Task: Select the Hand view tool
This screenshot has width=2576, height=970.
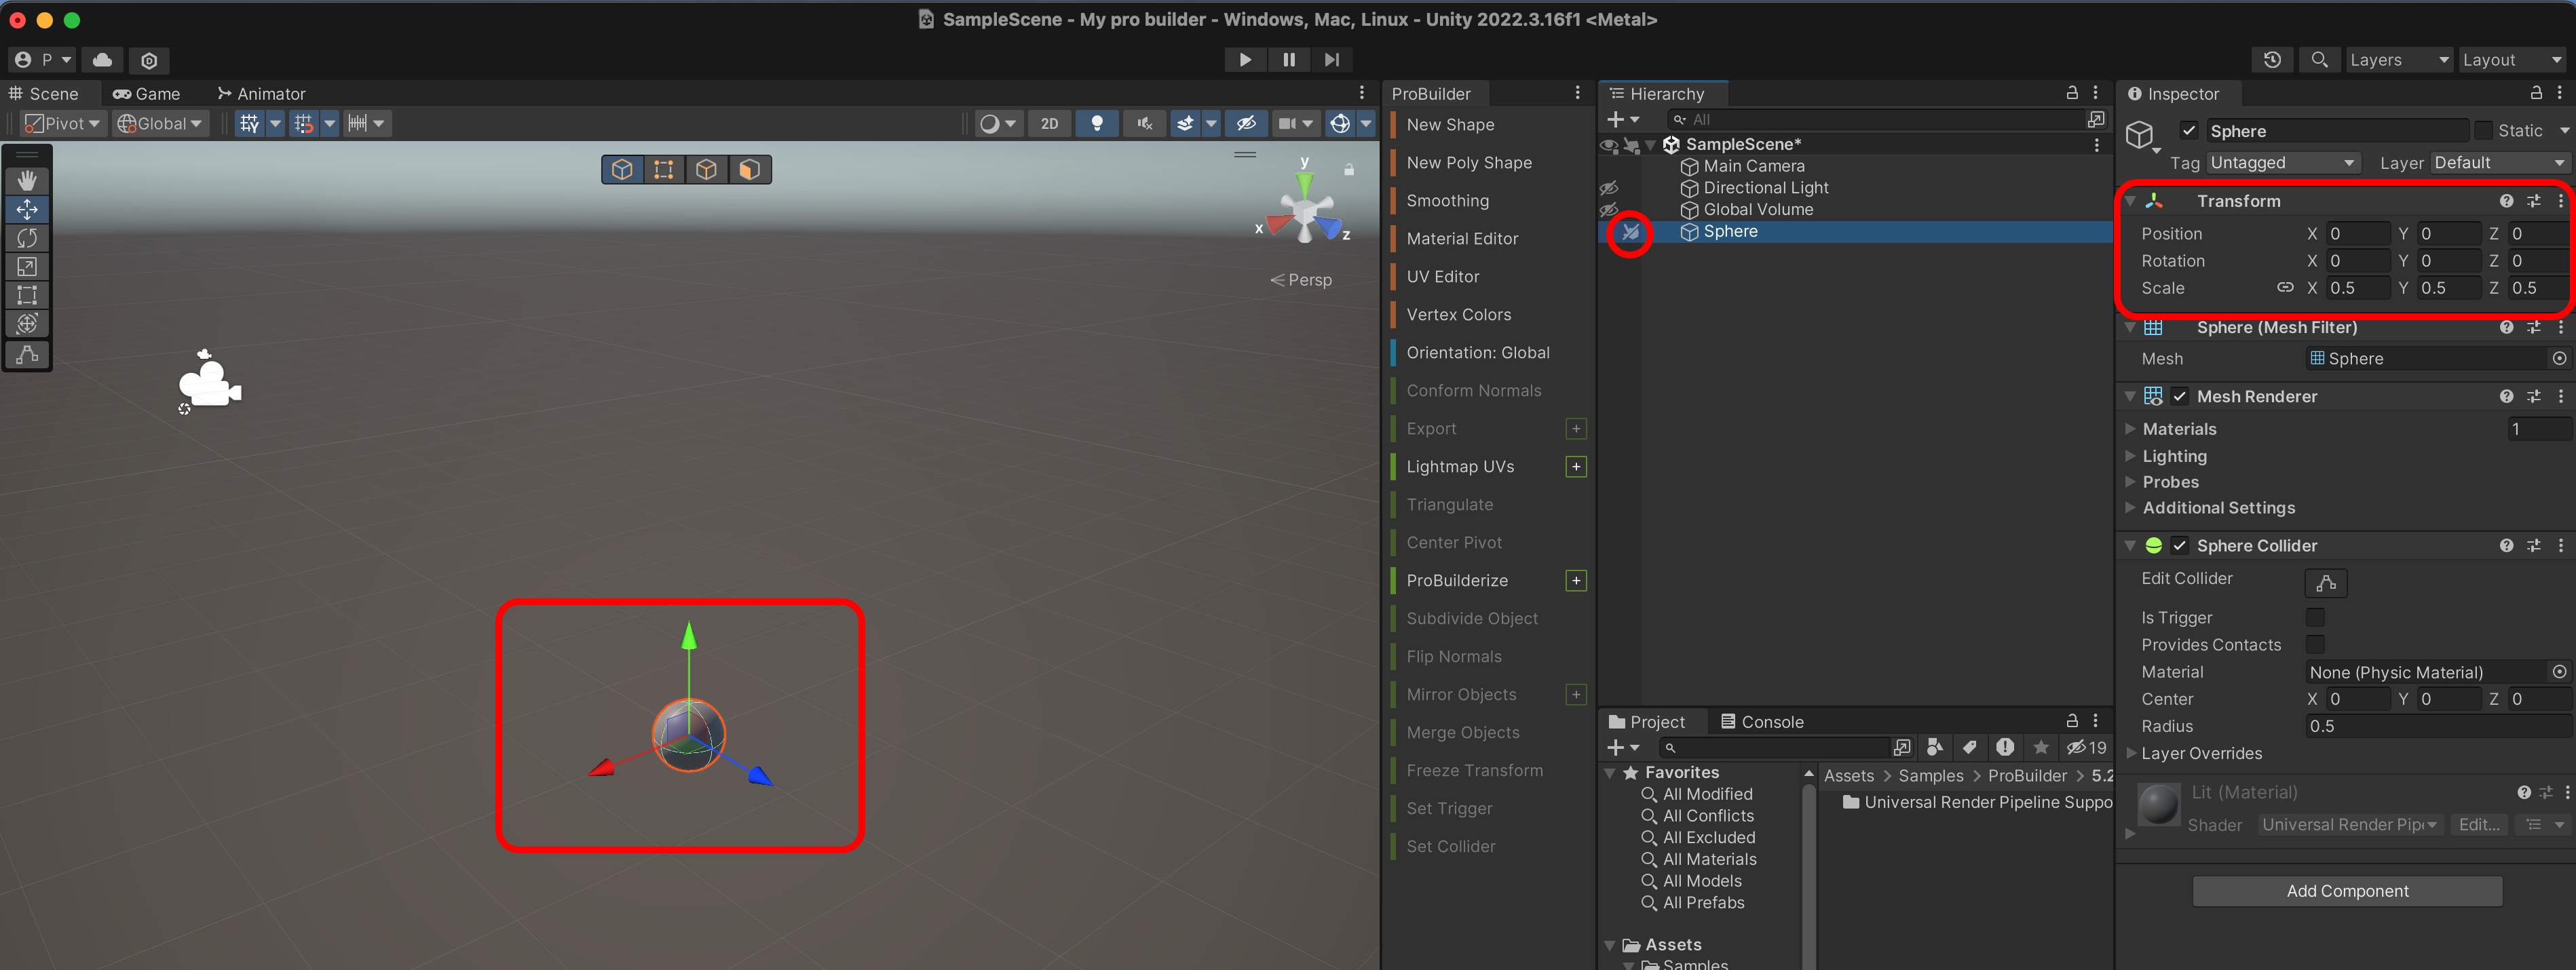Action: coord(27,180)
